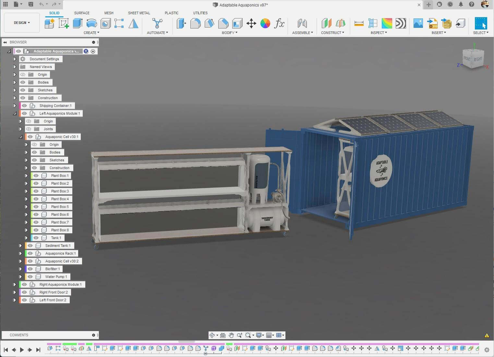The width and height of the screenshot is (494, 357).
Task: Select the Fillet tool in Modify group
Action: pos(196,23)
